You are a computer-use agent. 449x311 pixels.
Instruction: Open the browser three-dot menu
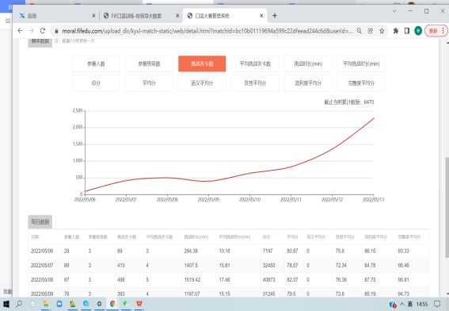[x=443, y=31]
